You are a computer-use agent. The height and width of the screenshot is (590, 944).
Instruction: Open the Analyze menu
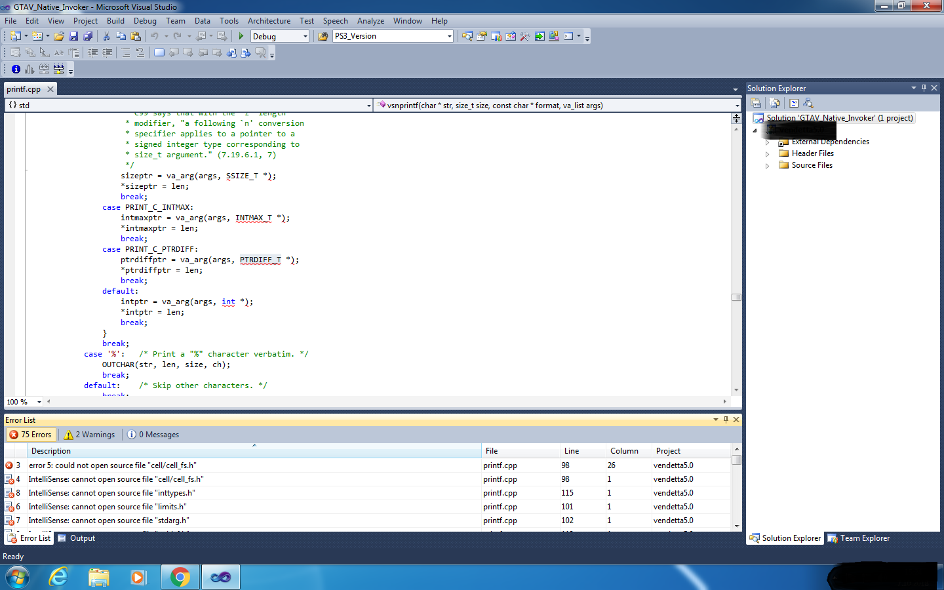pos(370,21)
